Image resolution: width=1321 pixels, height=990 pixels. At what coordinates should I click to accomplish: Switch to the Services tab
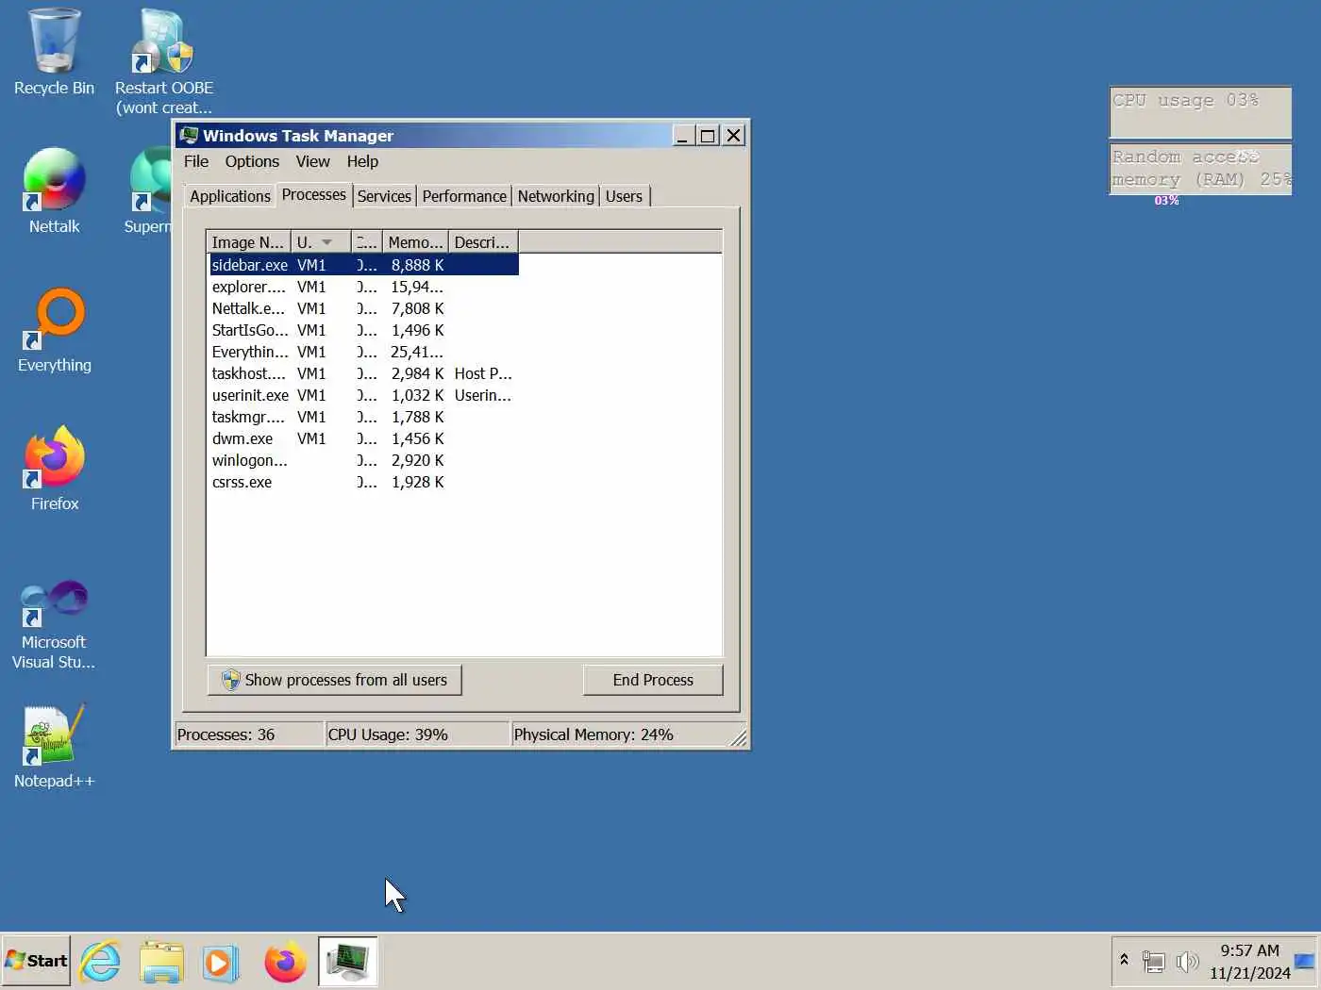point(384,196)
